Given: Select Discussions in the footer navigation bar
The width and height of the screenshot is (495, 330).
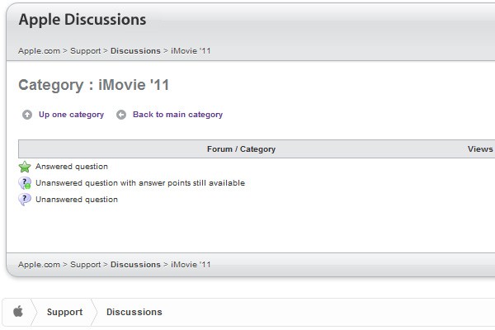Looking at the screenshot, I should (134, 312).
